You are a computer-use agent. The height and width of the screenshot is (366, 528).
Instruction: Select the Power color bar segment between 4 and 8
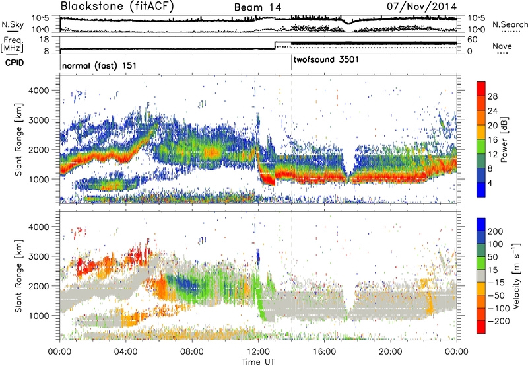[481, 176]
